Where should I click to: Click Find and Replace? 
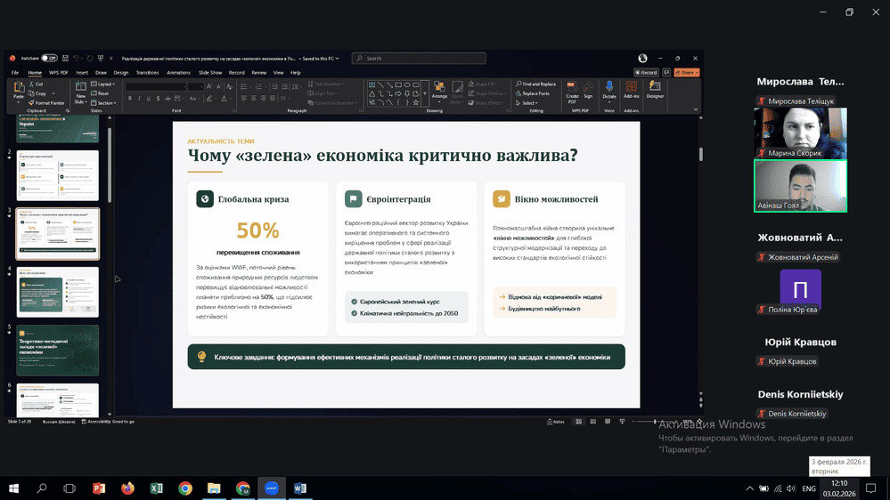click(537, 84)
